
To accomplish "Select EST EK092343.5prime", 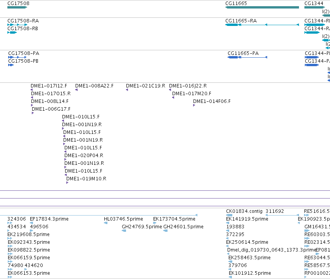I will [x=10, y=246].
